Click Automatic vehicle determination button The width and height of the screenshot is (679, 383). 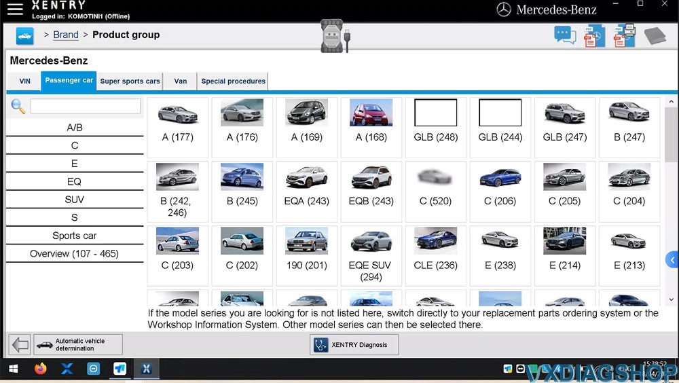coord(78,345)
